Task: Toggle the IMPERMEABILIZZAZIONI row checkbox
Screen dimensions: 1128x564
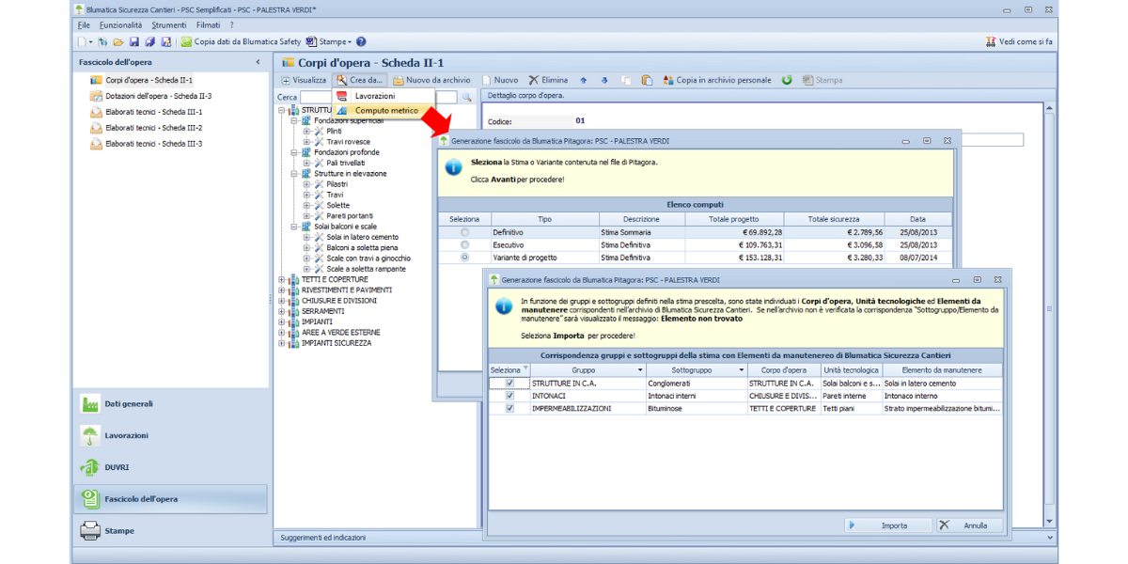Action: point(510,409)
